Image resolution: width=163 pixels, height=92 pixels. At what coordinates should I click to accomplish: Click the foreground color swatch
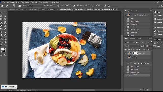[x=2, y=49]
